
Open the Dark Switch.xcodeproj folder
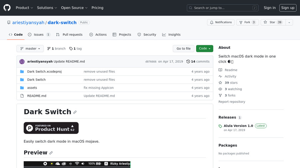click(x=44, y=72)
